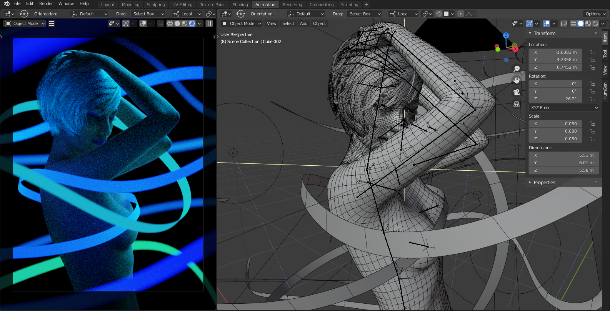Select rendered shading in left viewport header
The width and height of the screenshot is (610, 311).
point(192,23)
